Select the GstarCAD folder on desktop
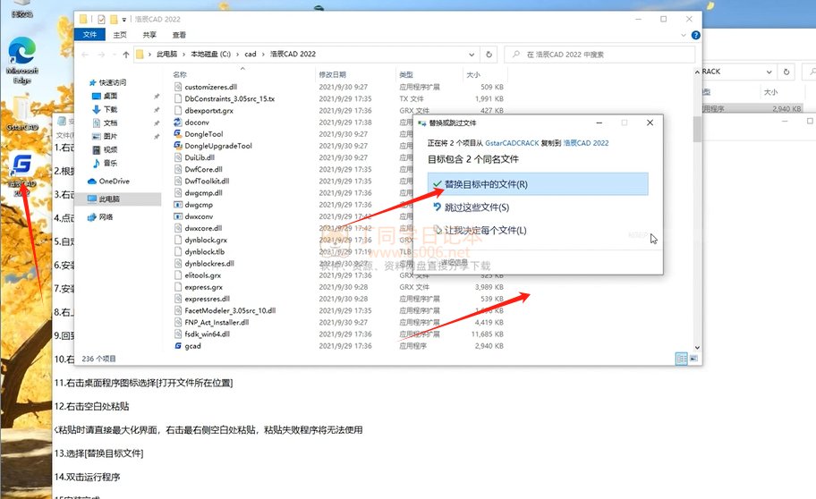Screen dimensions: 816x499 (21, 113)
